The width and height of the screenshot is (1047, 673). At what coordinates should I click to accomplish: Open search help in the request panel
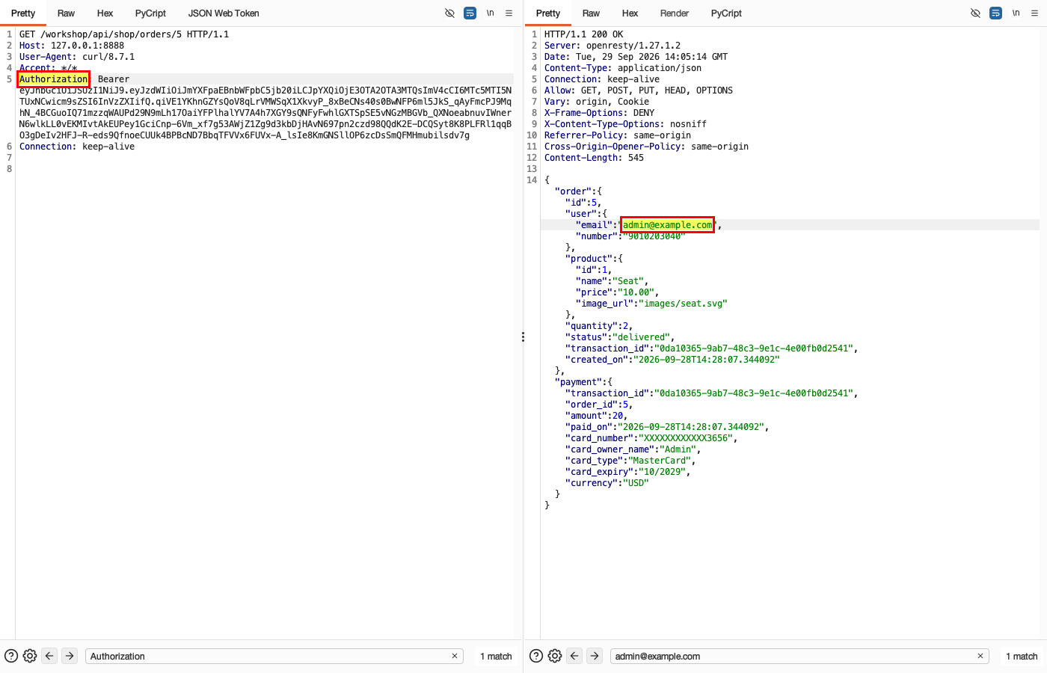click(11, 656)
